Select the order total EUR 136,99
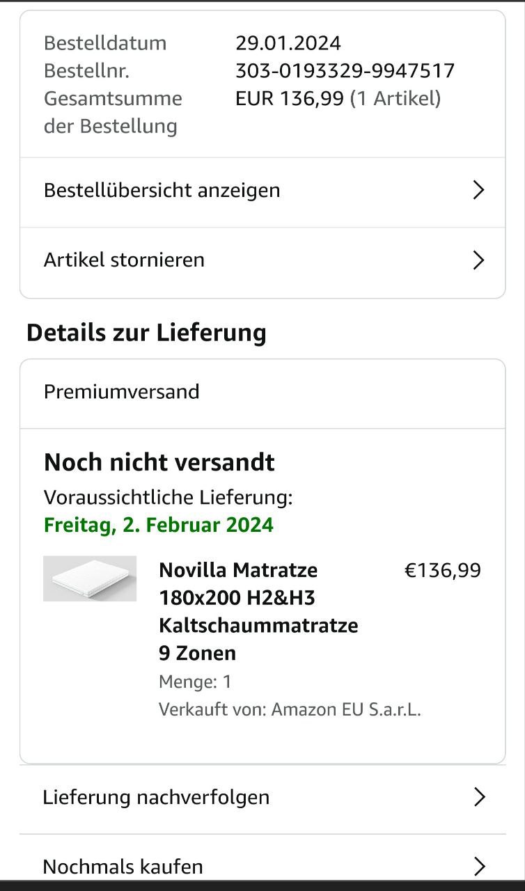525x891 pixels. tap(290, 98)
